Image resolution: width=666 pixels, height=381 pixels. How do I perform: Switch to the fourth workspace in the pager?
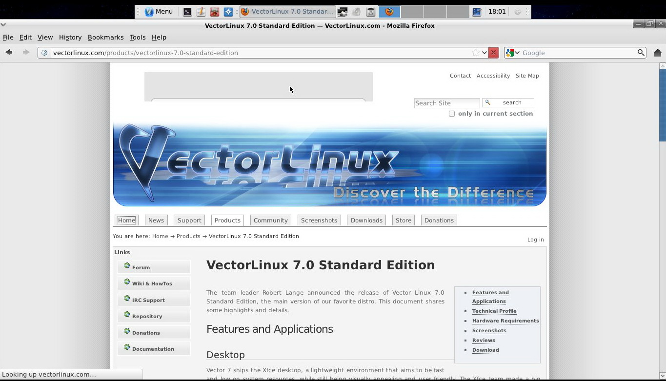pyautogui.click(x=458, y=12)
